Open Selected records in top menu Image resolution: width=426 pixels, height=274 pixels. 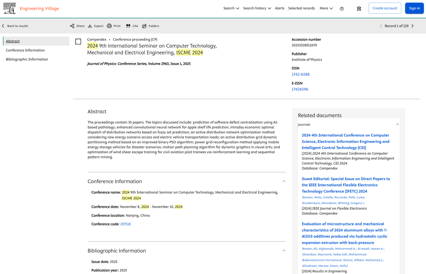click(x=301, y=8)
